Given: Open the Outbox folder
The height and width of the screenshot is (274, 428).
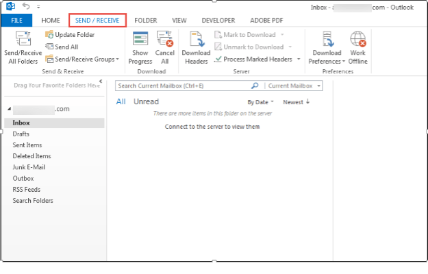Looking at the screenshot, I should pos(23,179).
